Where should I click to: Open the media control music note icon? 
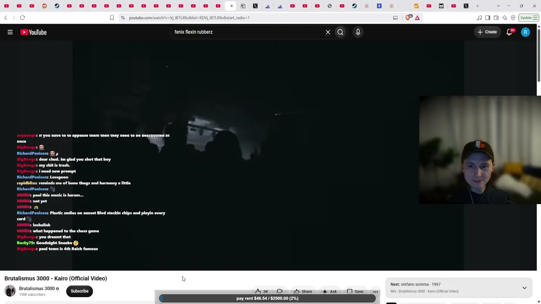click(x=479, y=18)
